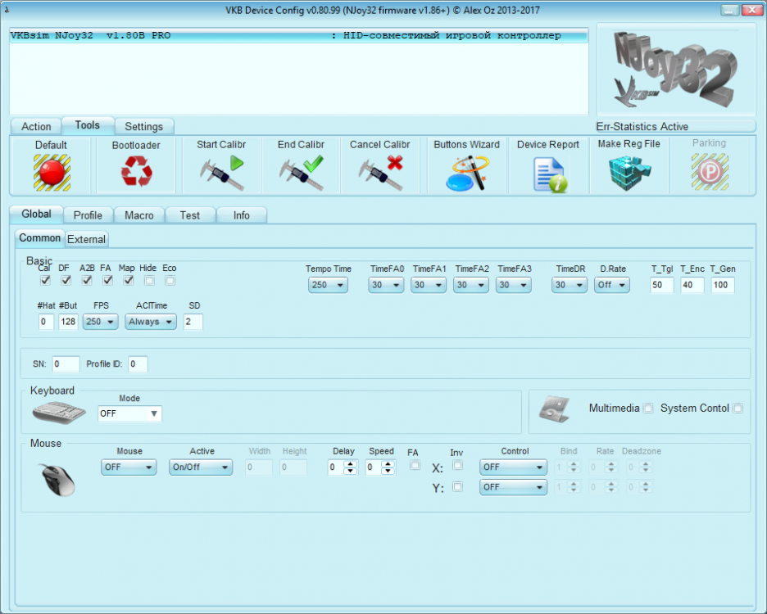The height and width of the screenshot is (614, 767).
Task: Click the multimedia device icon
Action: tap(554, 409)
